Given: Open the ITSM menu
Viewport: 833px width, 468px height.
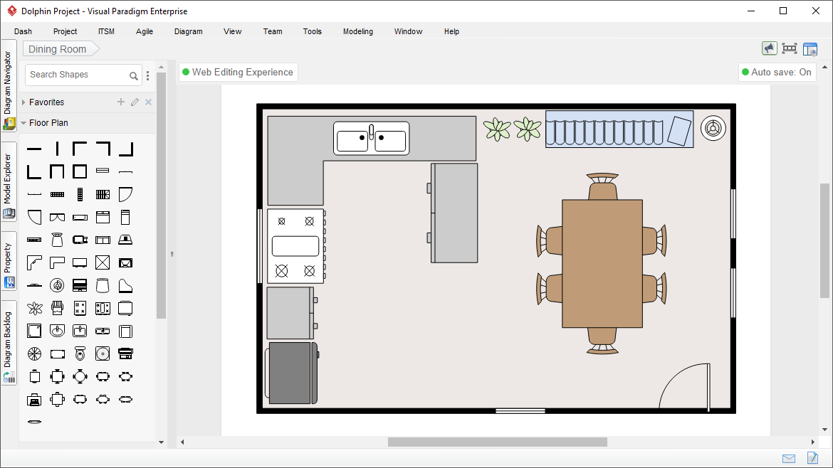Looking at the screenshot, I should 106,31.
